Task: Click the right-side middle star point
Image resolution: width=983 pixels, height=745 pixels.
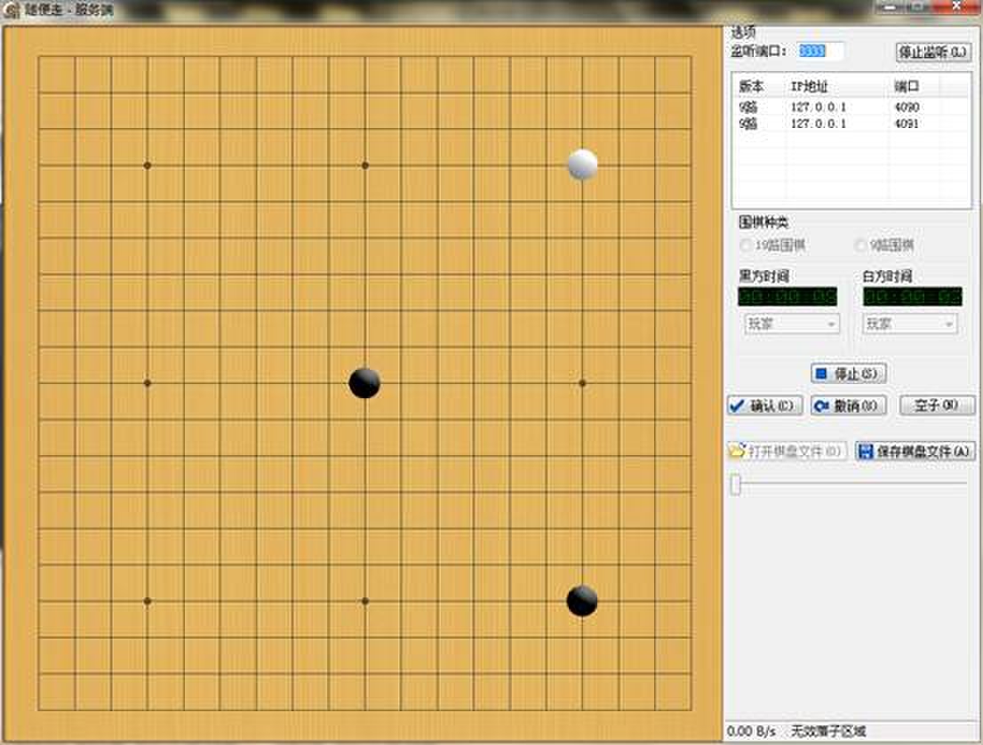Action: tap(582, 383)
